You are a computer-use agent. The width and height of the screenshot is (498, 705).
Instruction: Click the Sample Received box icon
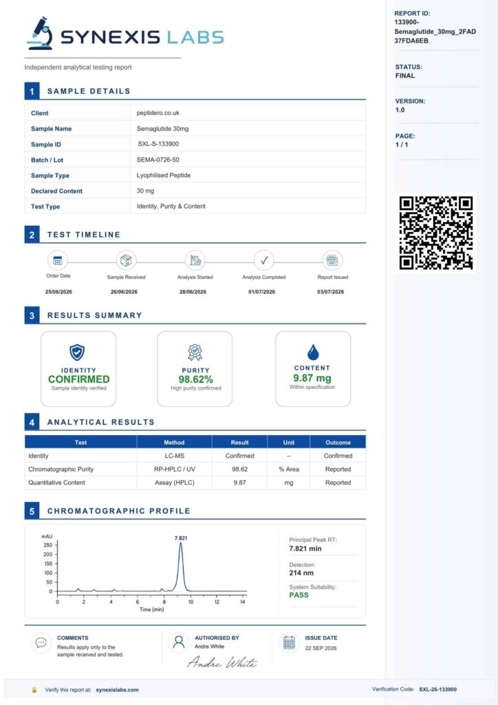126,260
